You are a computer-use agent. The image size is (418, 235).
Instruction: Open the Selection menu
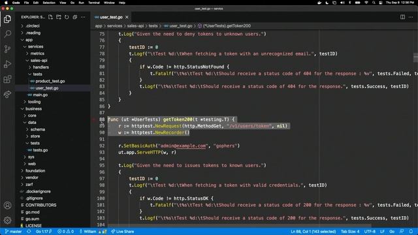tap(49, 3)
